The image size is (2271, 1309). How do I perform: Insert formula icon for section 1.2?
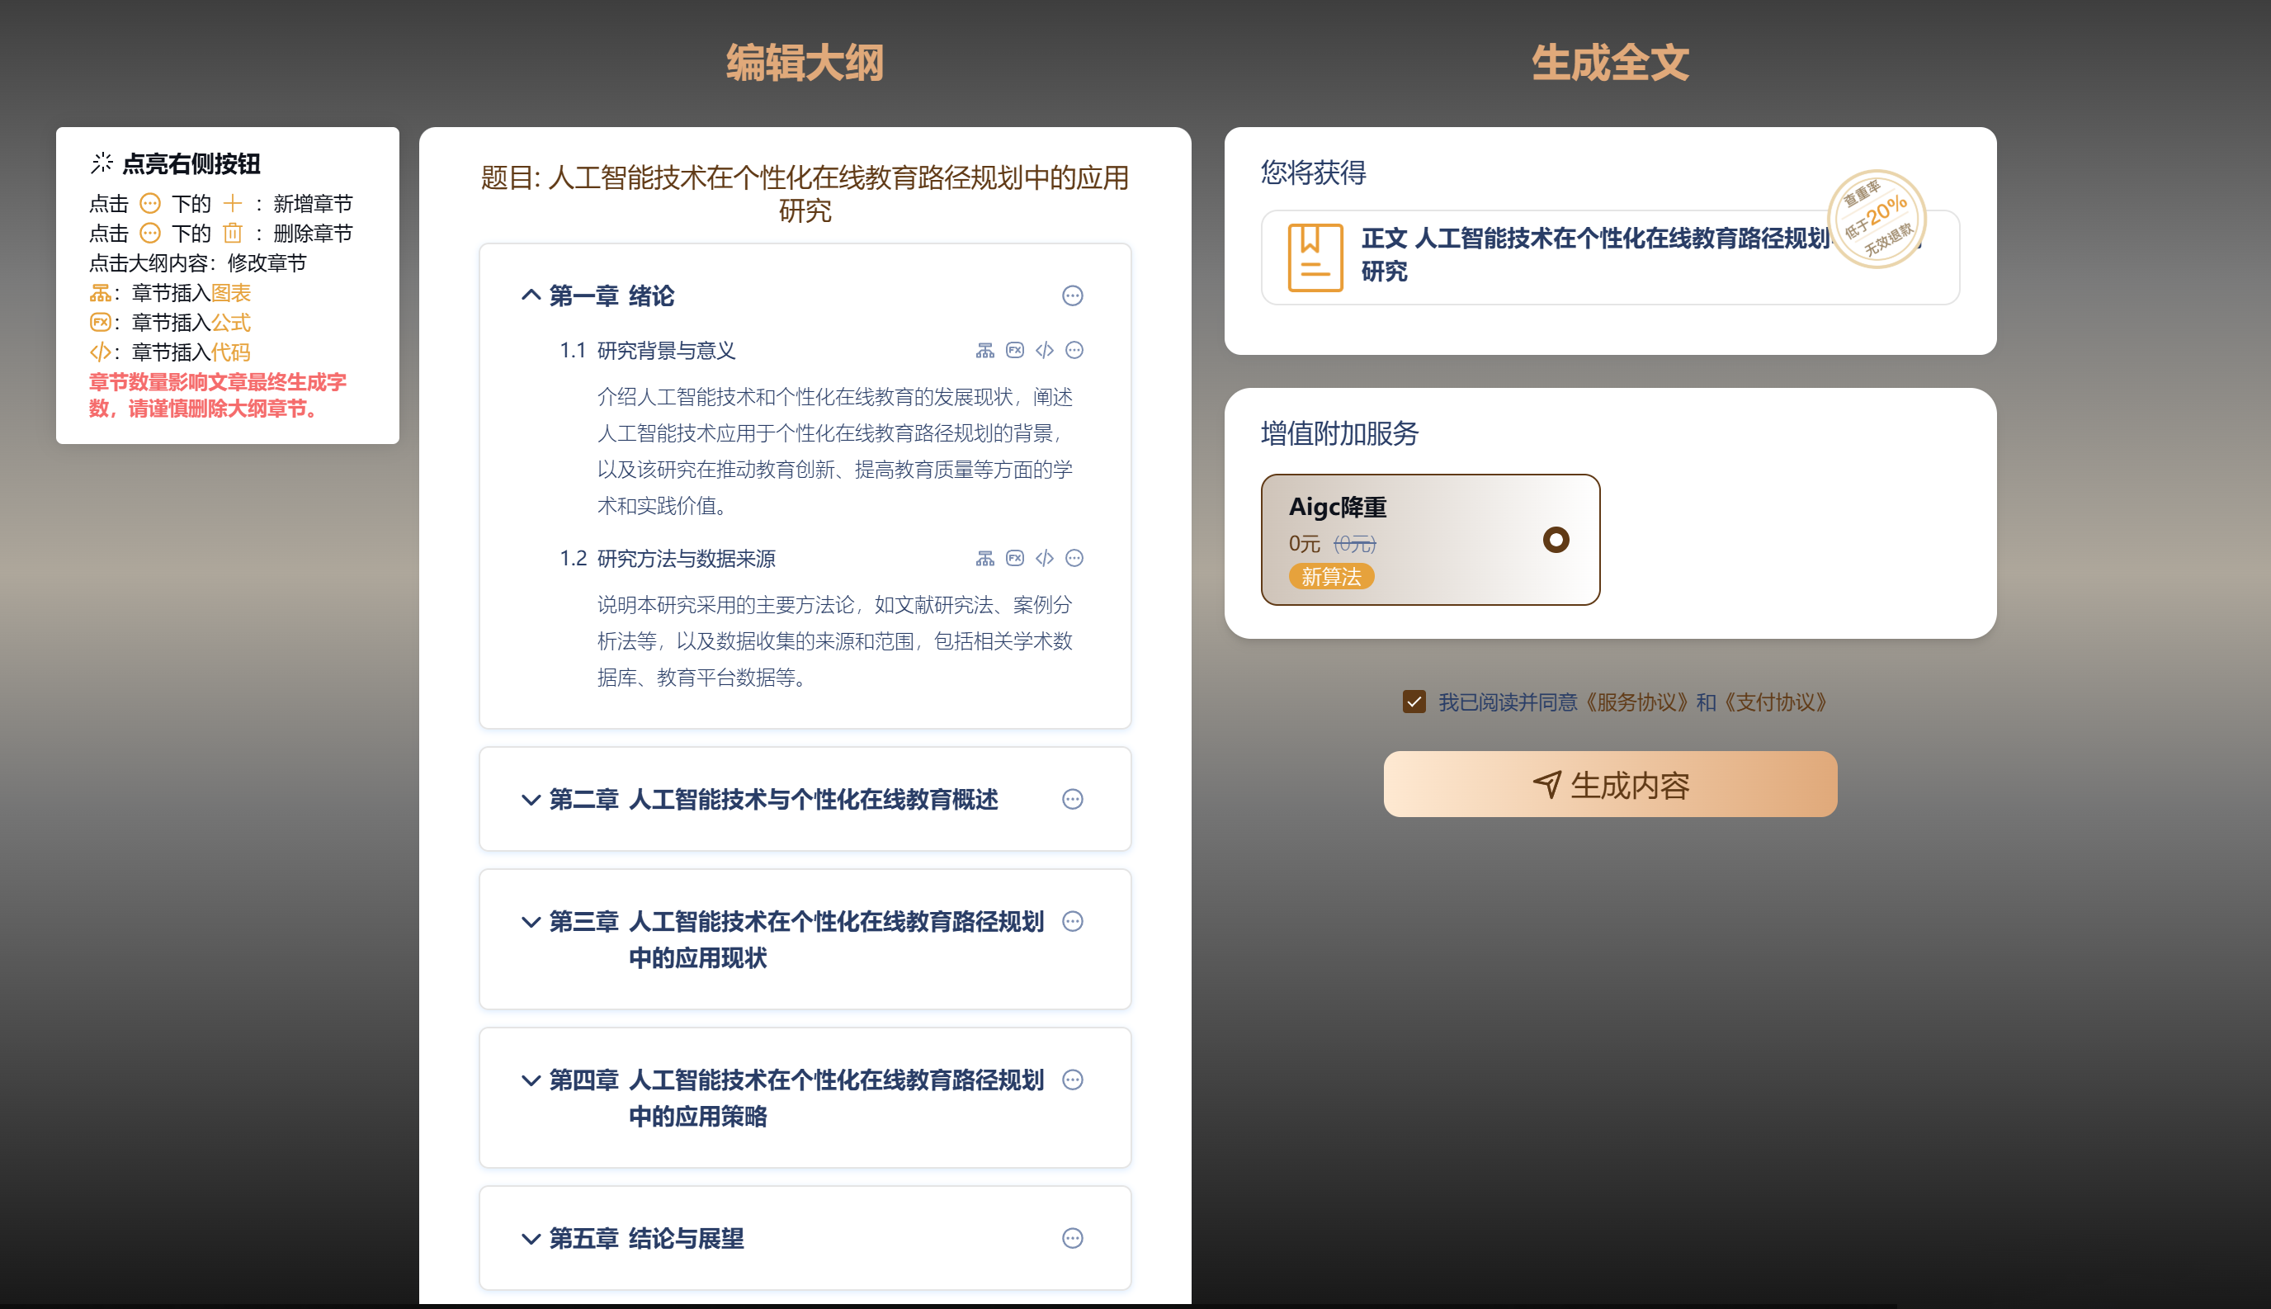(1015, 558)
